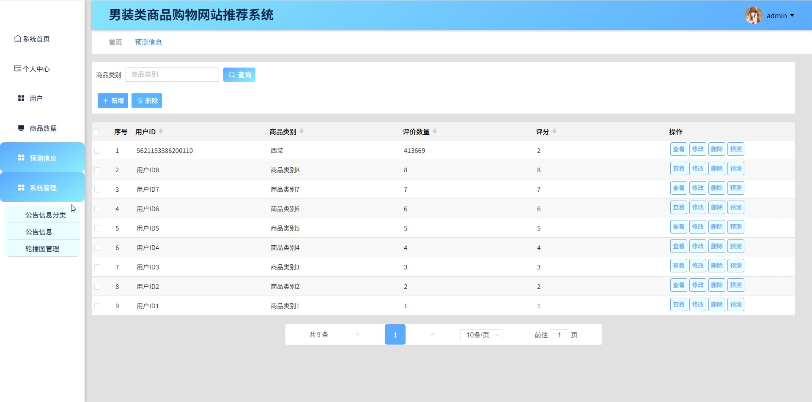
Task: Check the checkbox for row 用户ID8
Action: 97,170
